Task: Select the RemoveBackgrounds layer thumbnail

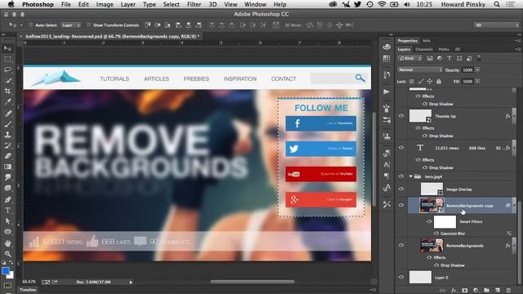Action: point(431,246)
